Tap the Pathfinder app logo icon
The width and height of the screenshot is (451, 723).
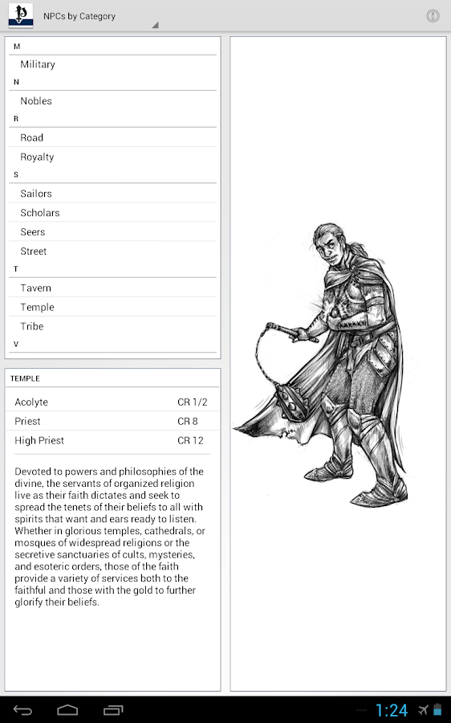tap(21, 16)
